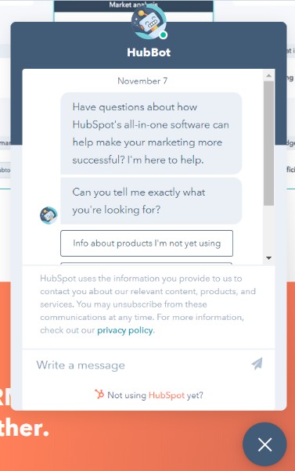Open the privacy policy link
Screen dimensions: 295x471
click(124, 330)
